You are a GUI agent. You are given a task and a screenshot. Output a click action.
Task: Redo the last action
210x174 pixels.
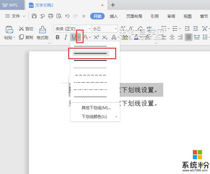point(75,16)
